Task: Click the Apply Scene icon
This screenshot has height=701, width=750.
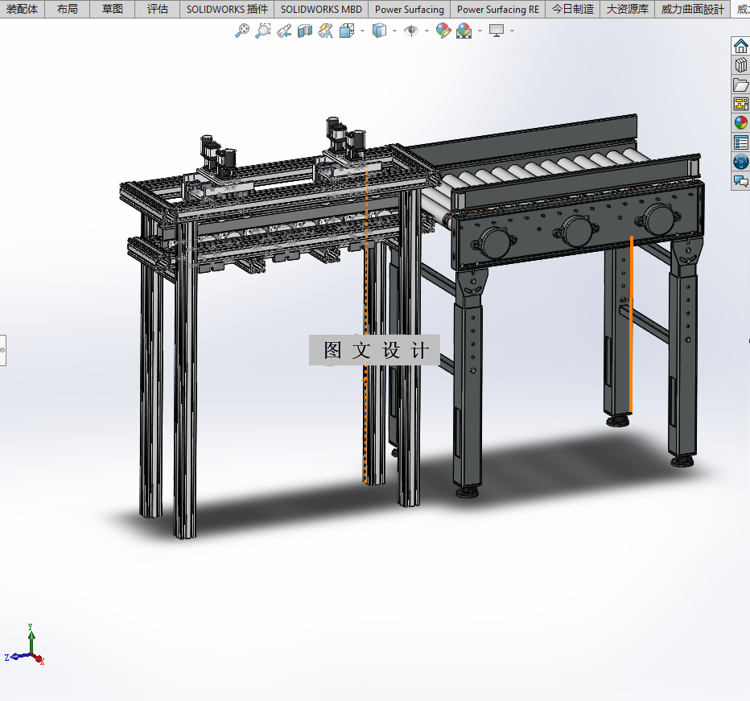Action: pos(464,31)
